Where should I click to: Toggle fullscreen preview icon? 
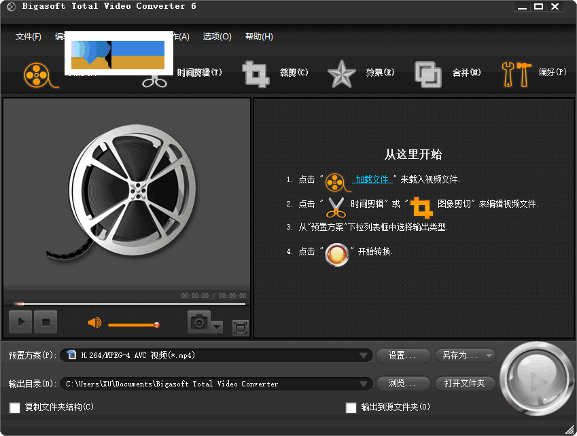click(x=241, y=327)
